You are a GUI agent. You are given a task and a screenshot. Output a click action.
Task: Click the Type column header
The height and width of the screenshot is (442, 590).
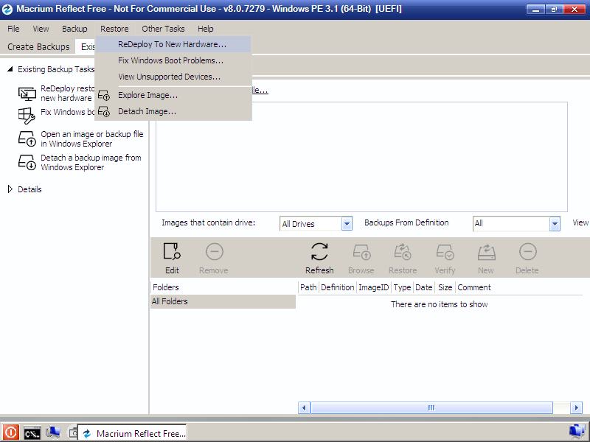click(402, 287)
